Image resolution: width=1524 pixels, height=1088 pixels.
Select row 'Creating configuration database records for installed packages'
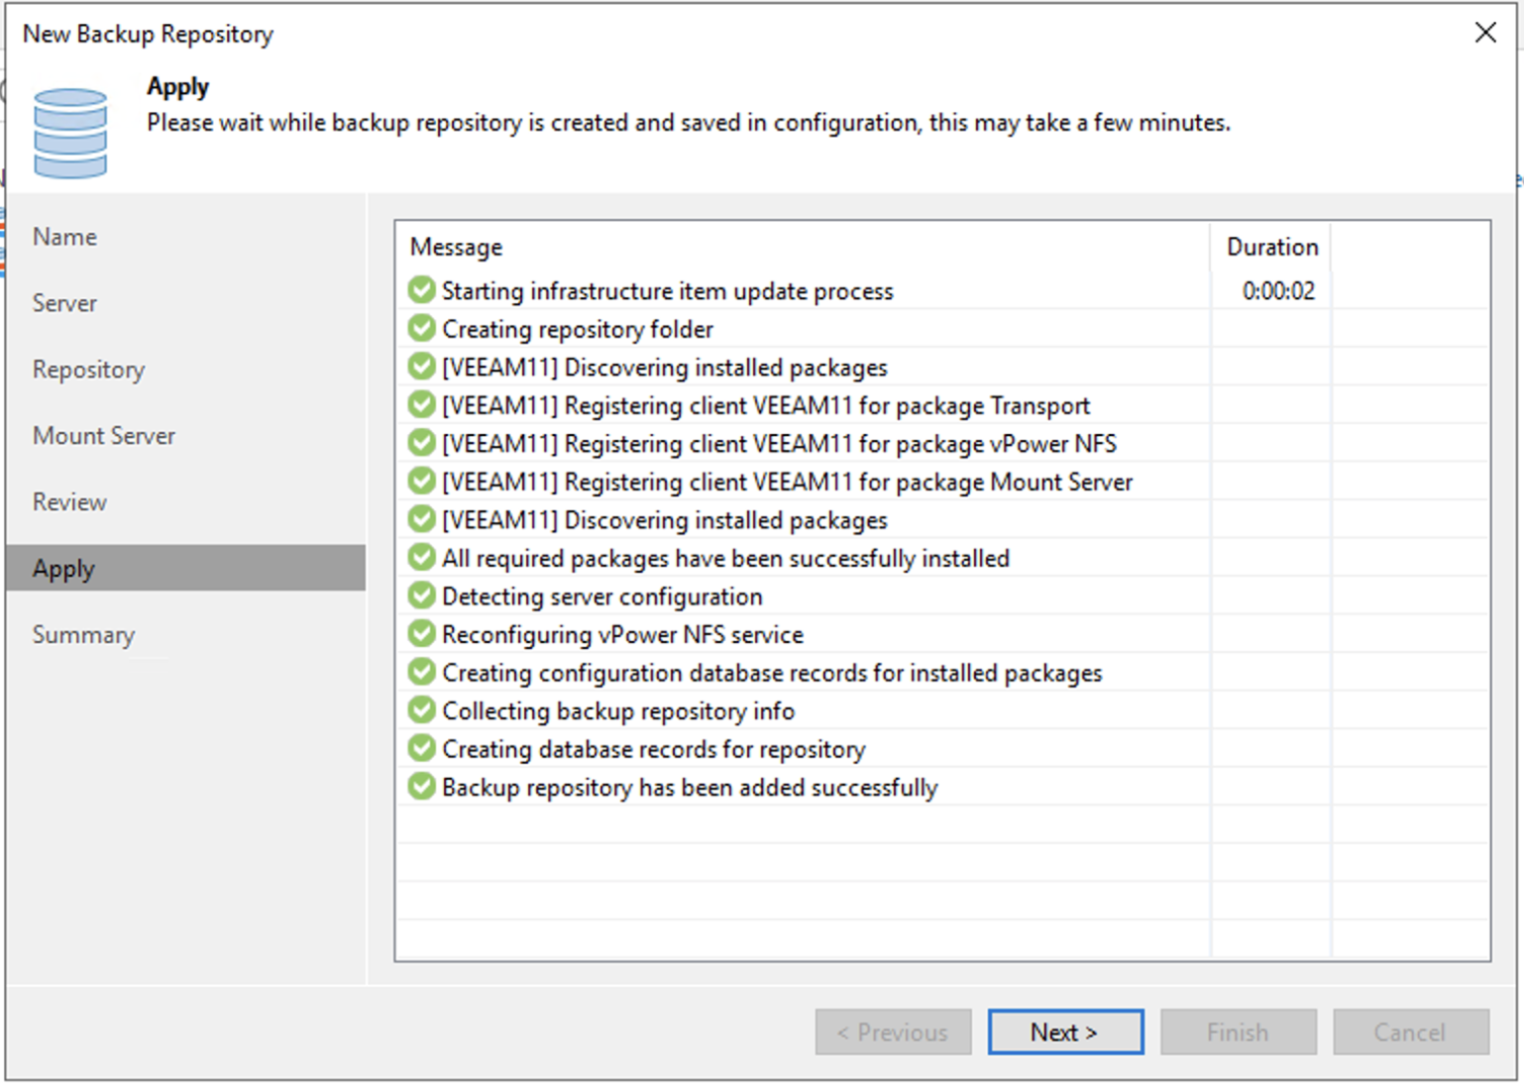pos(942,672)
